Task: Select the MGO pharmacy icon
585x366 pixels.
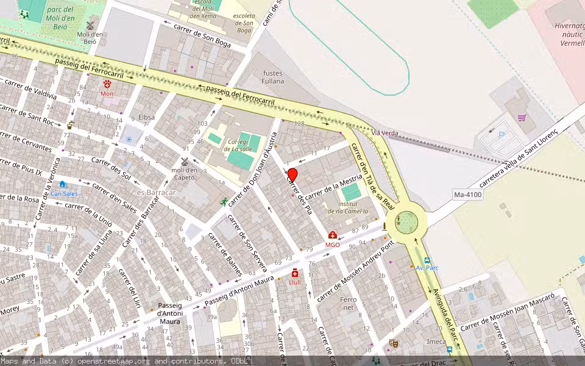Action: coord(333,235)
